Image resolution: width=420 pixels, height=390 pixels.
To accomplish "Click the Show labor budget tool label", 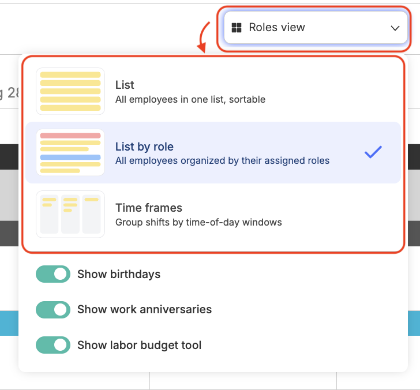I will point(139,345).
